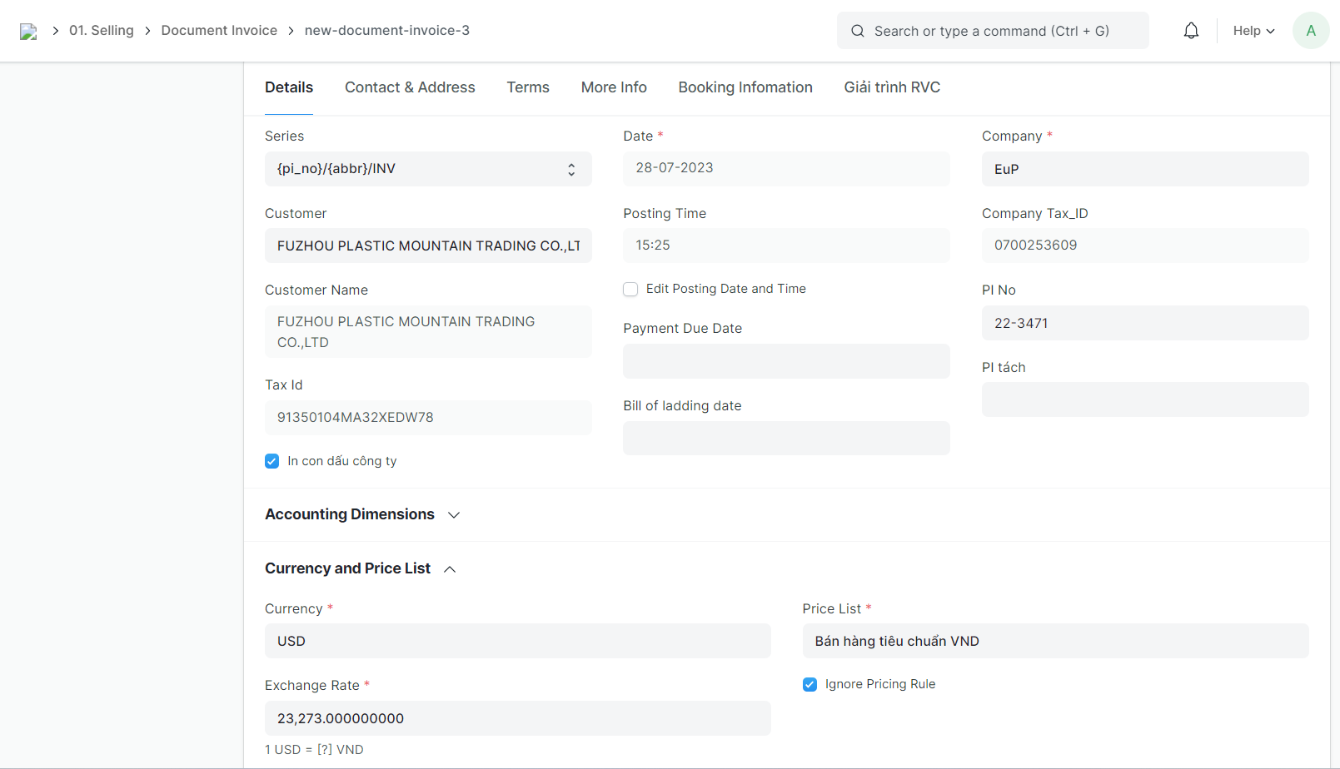
Task: Go to Document Invoice breadcrumb link
Action: 219,31
